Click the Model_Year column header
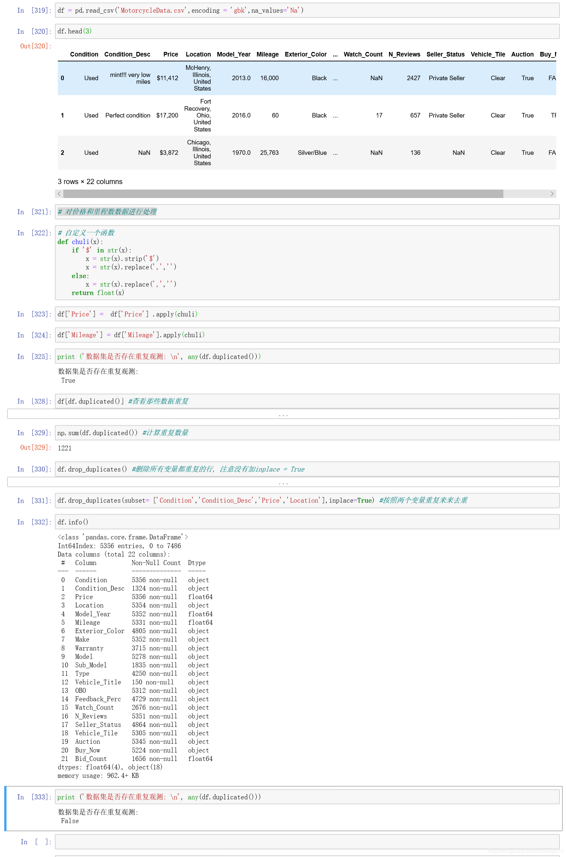The width and height of the screenshot is (566, 857). tap(233, 55)
